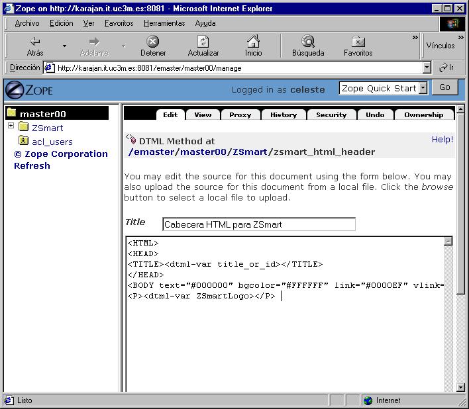Click the ZSmart folder icon
469x409 pixels.
pyautogui.click(x=23, y=126)
